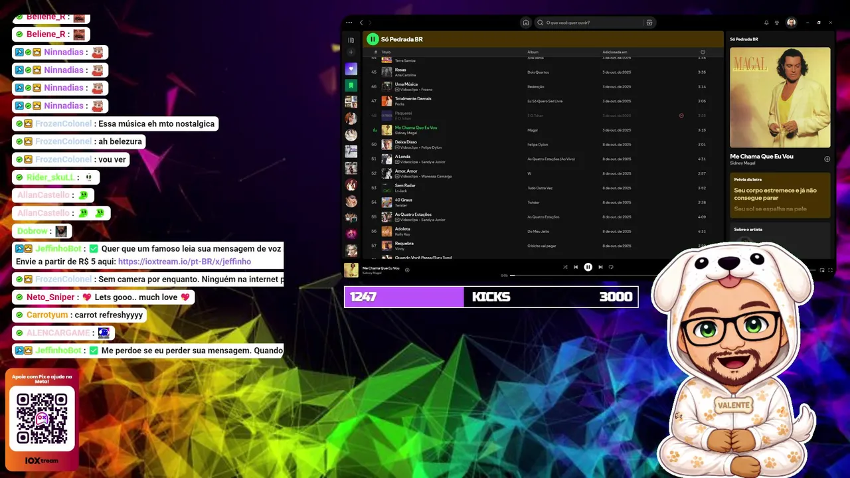This screenshot has height=478, width=850.
Task: Collapse the Your Library sidebar icon
Action: (351, 40)
